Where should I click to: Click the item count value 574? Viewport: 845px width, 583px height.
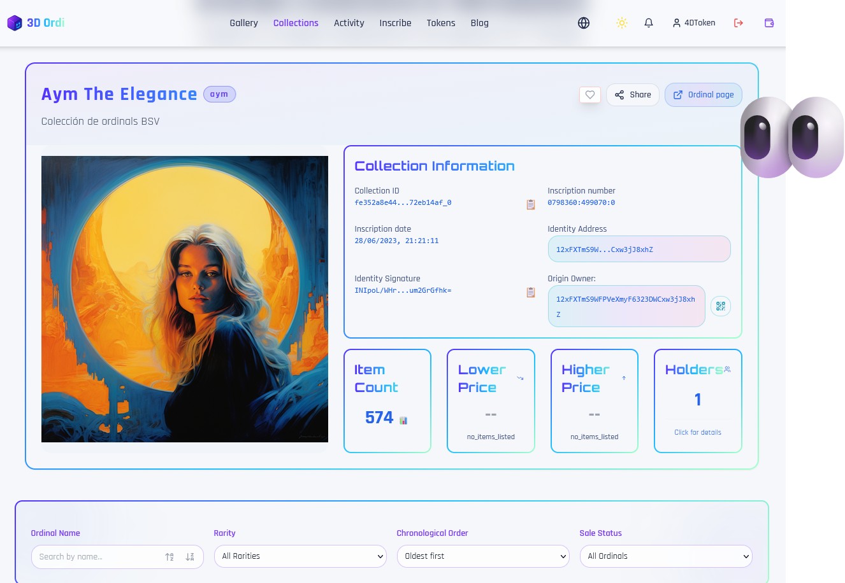click(x=379, y=418)
